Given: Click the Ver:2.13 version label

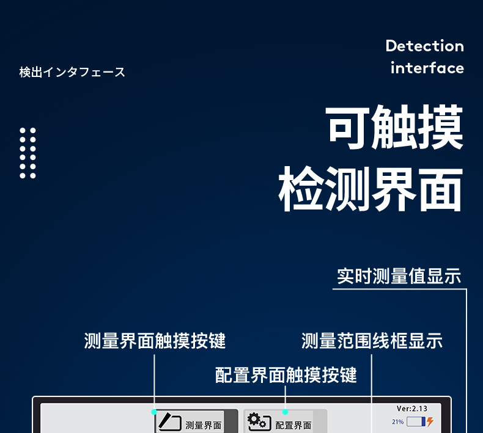Looking at the screenshot, I should 411,409.
